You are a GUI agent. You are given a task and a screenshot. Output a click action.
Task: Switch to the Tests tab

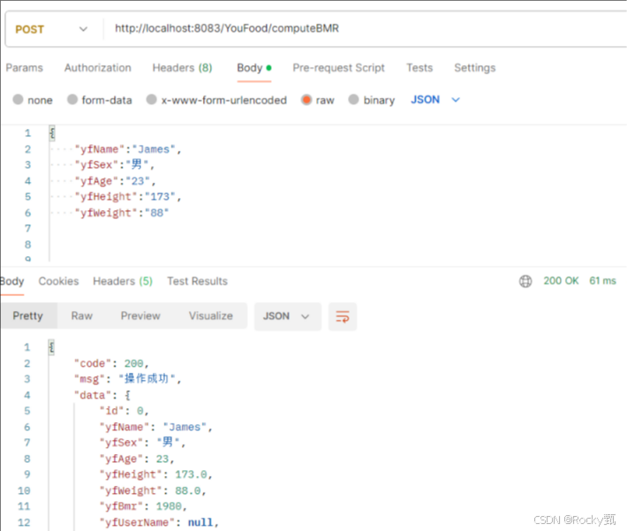tap(419, 68)
